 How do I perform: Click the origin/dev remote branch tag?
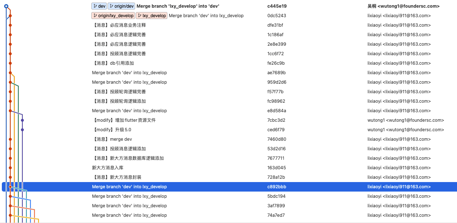click(121, 6)
